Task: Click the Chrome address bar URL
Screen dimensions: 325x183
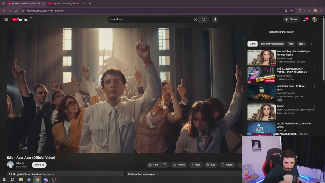Action: 45,11
